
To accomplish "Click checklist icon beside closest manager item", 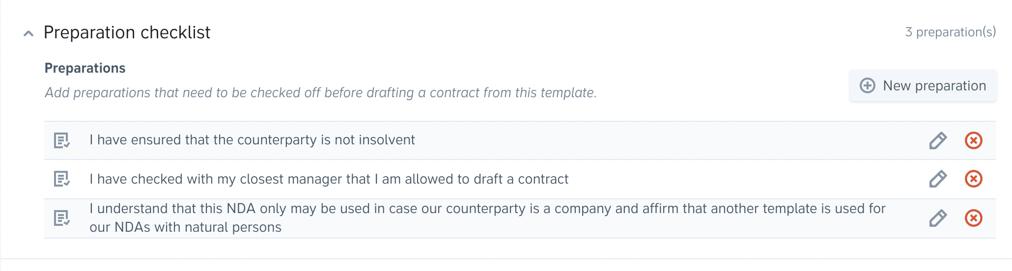I will pyautogui.click(x=61, y=179).
